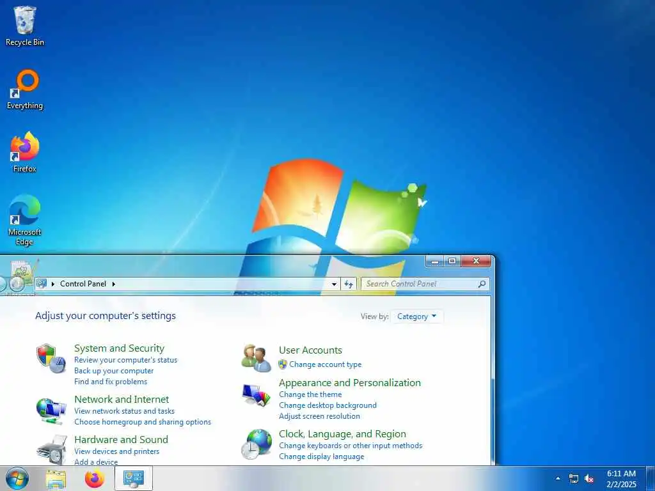Click the Start button orb
Screen dimensions: 655x491
[x=17, y=478]
